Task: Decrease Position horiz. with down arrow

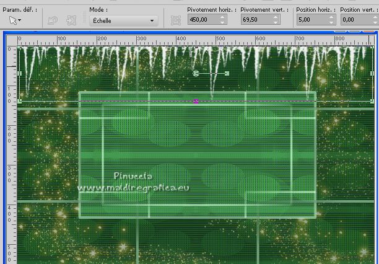Action: (x=331, y=22)
